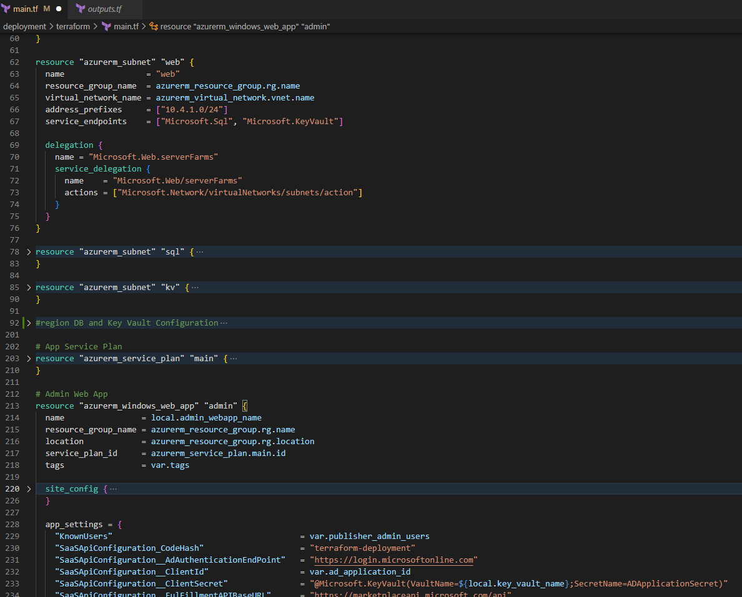
Task: Click ellipsis after site_config brace
Action: 113,488
